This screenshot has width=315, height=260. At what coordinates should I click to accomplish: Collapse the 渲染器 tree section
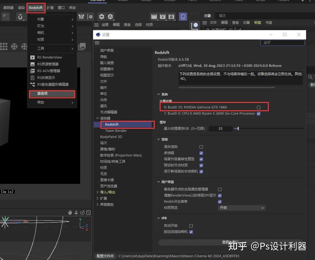(97, 118)
